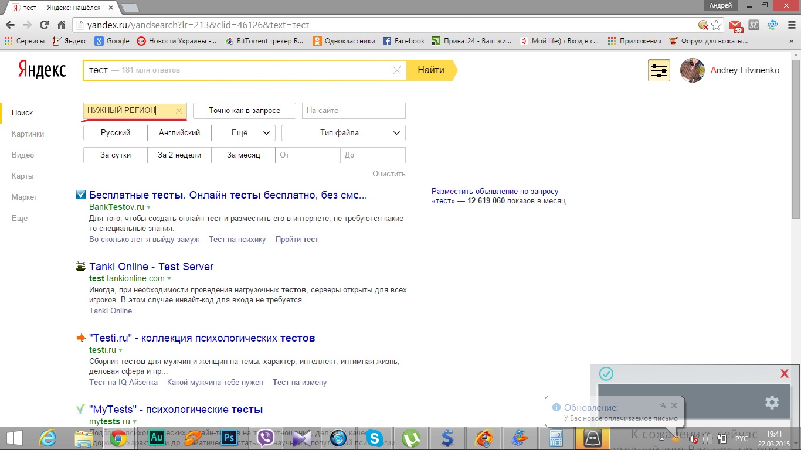Screen dimensions: 801x450
Task: Expand the green arrow next to test.tankionline.com
Action: [x=169, y=279]
